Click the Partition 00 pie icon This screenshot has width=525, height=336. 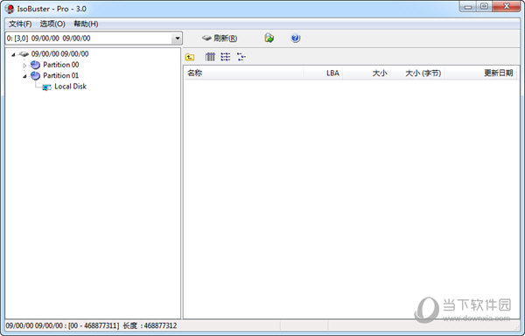[x=35, y=65]
